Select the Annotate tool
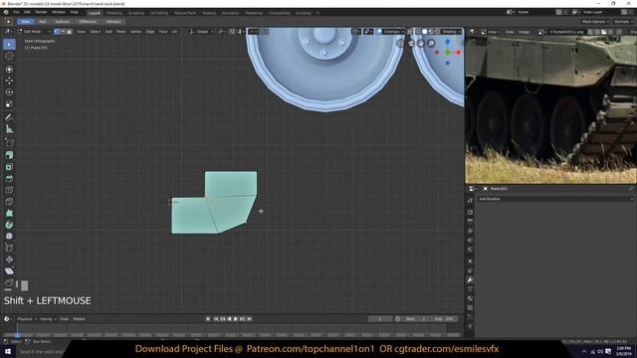Image resolution: width=637 pixels, height=358 pixels. (x=9, y=117)
